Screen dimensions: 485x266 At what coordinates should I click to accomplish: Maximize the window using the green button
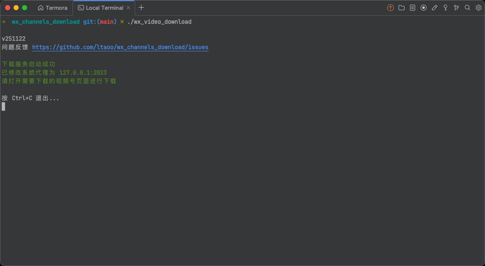[25, 8]
